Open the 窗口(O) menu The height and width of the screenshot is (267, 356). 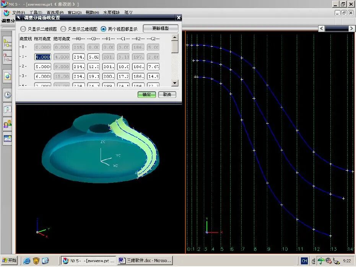75,13
